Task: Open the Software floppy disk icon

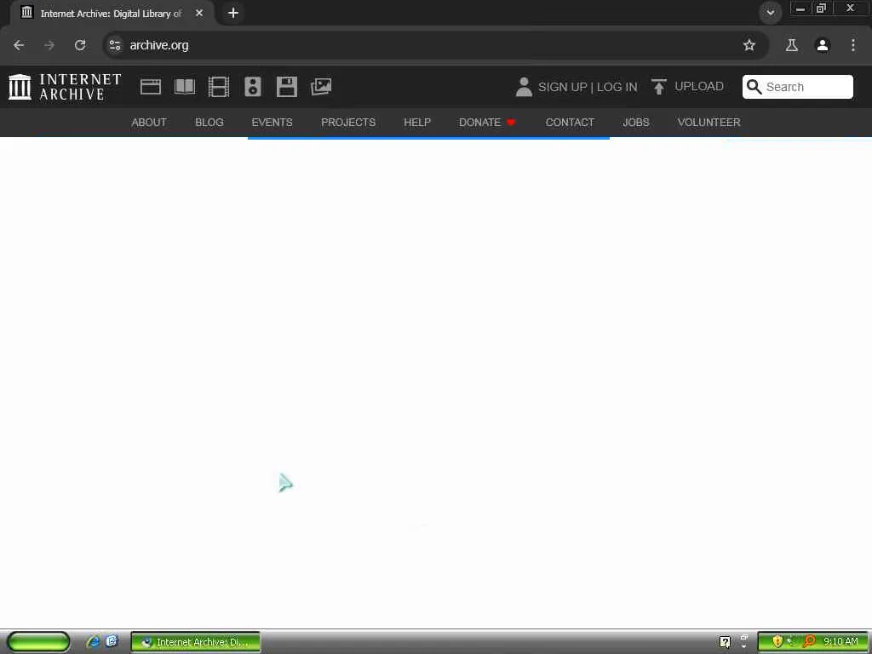Action: 287,87
